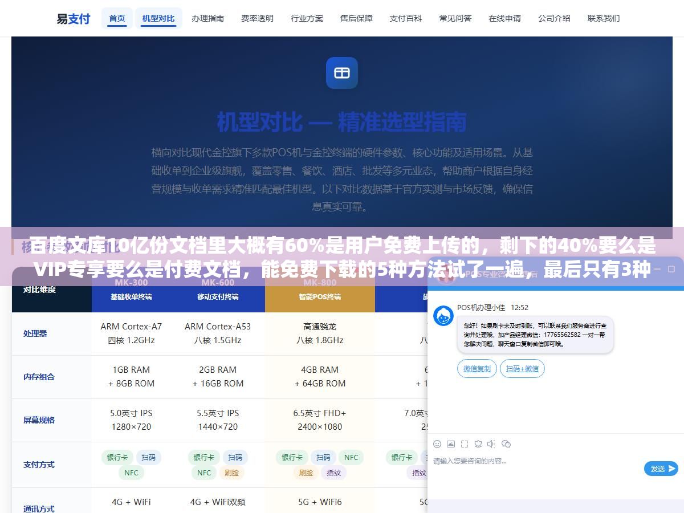The image size is (684, 513).
Task: Click the 微信复制 button in chat
Action: click(x=477, y=369)
